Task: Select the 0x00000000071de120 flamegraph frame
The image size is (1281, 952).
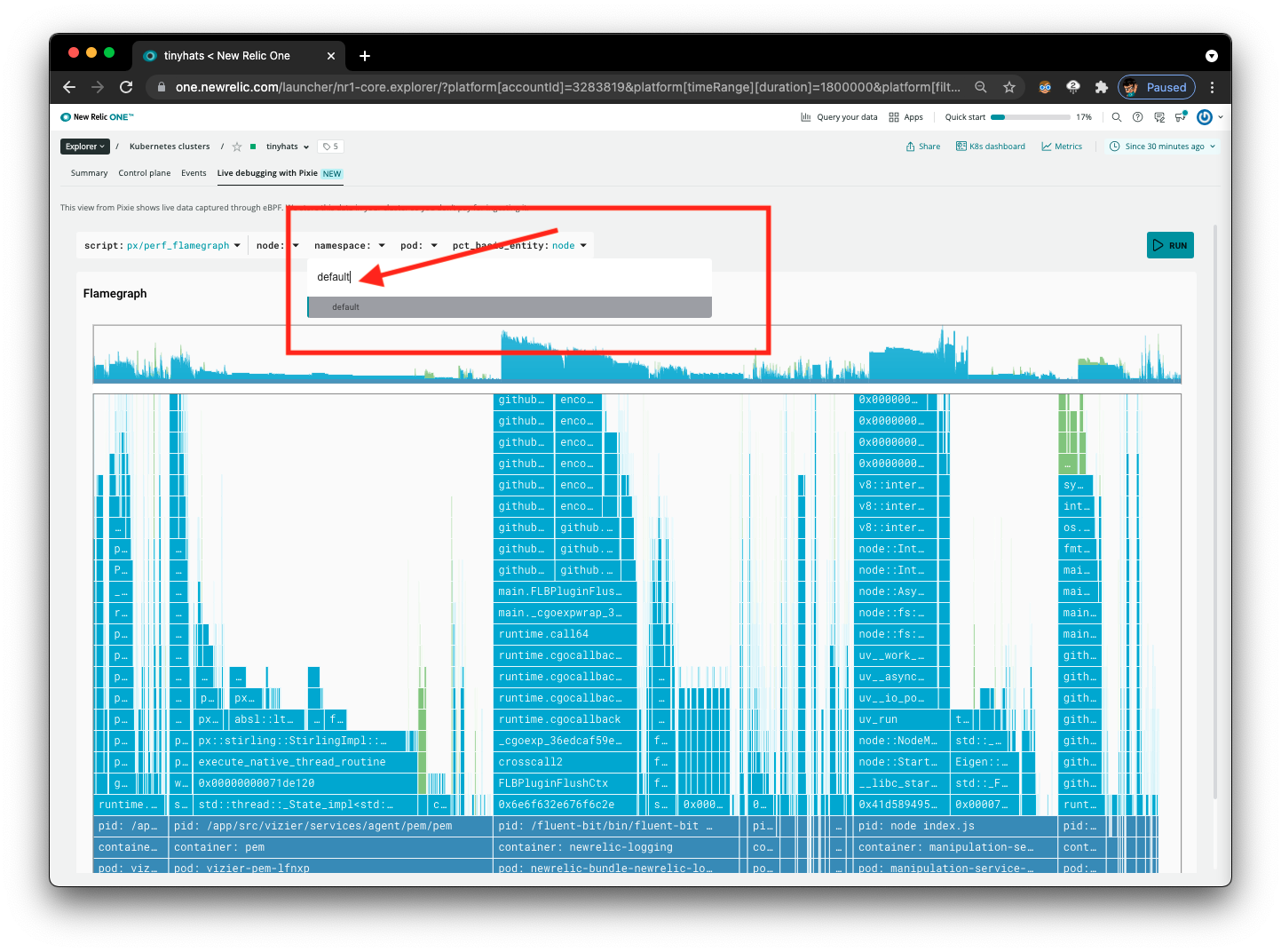Action: coord(305,783)
